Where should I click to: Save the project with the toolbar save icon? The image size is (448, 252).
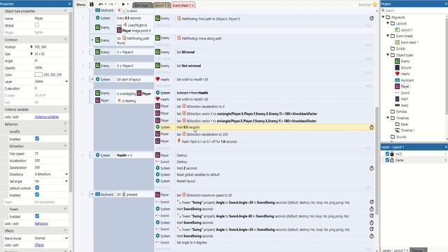tap(92, 4)
